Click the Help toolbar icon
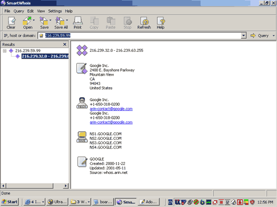Viewport: 277px width, 207px height. pos(161,23)
